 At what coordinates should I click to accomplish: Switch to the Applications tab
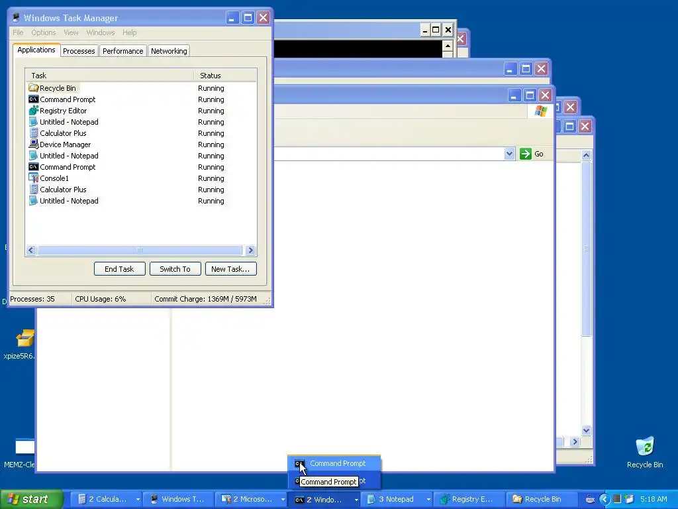[x=36, y=50]
